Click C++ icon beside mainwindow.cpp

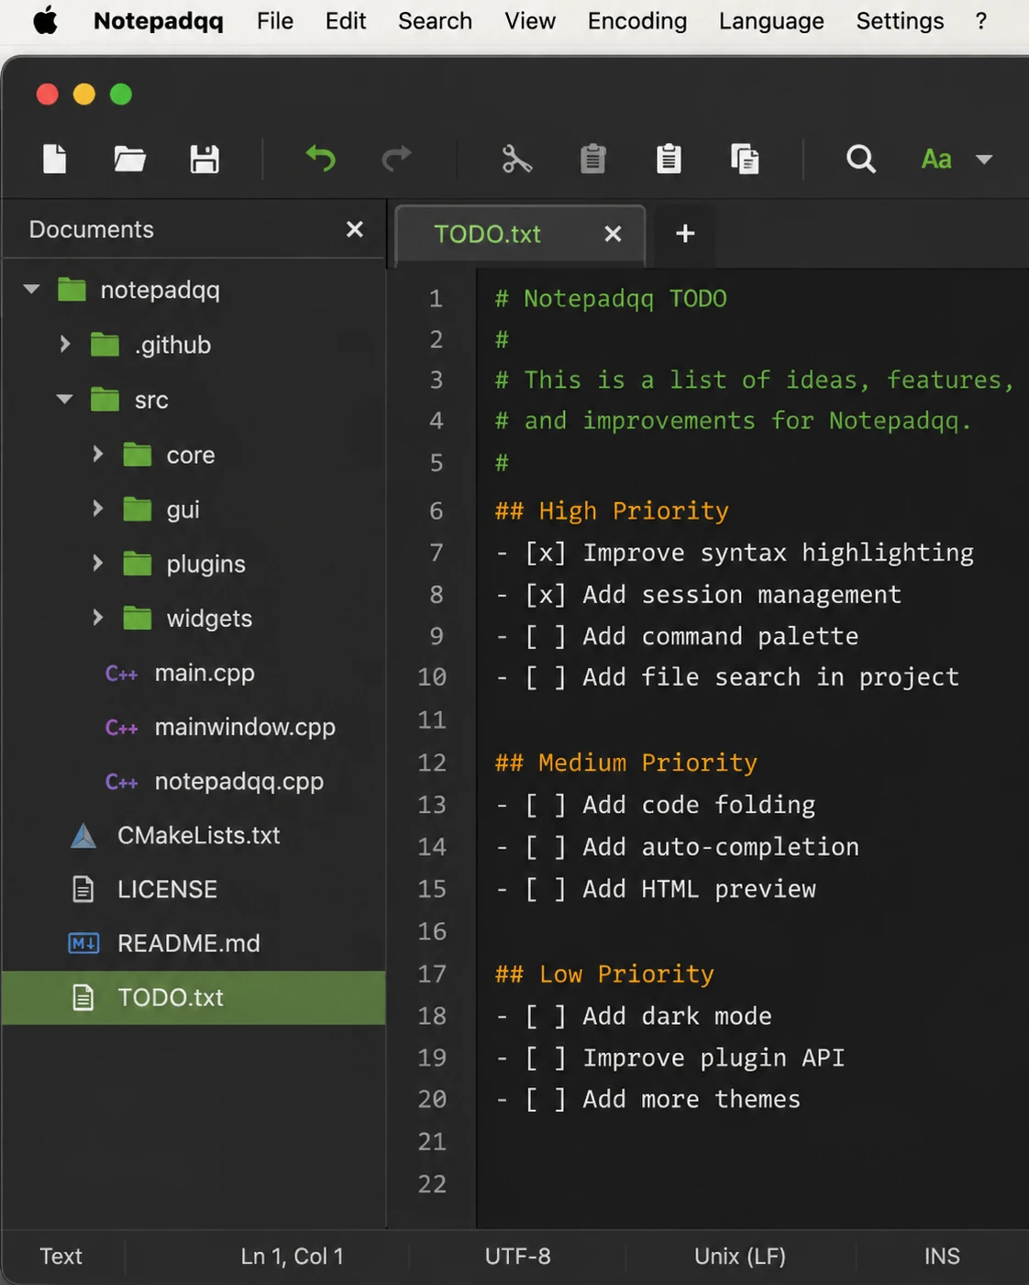[x=121, y=728]
